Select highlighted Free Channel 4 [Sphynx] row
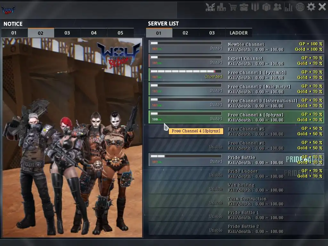328x246 pixels. [236, 117]
